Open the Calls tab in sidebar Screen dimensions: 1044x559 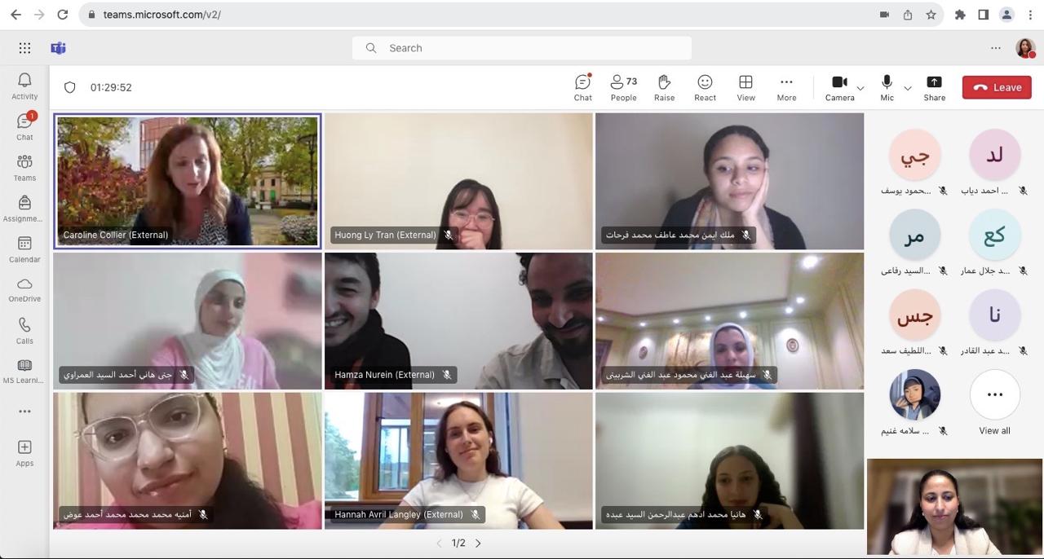pyautogui.click(x=24, y=330)
